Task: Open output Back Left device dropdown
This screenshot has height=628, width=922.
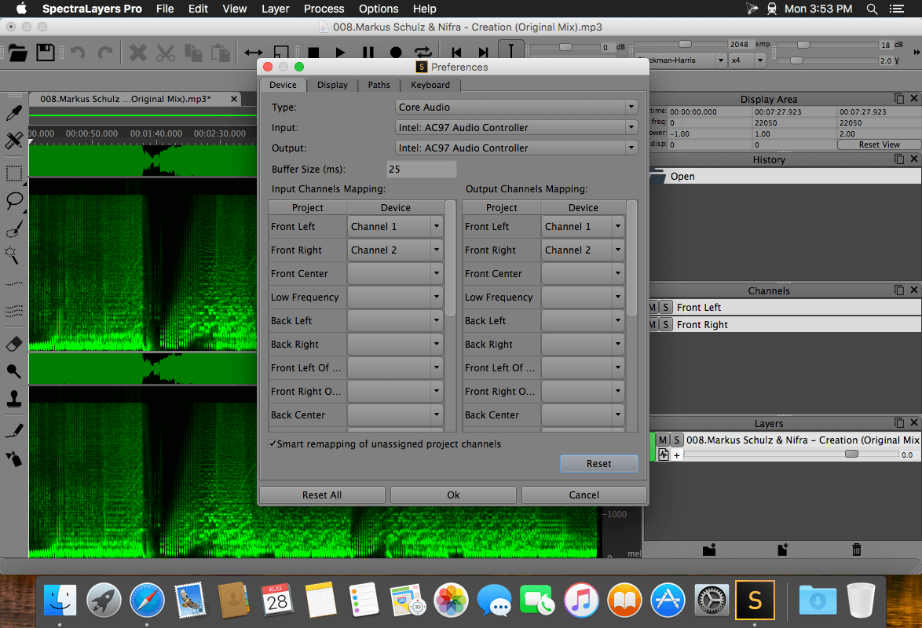Action: (583, 320)
